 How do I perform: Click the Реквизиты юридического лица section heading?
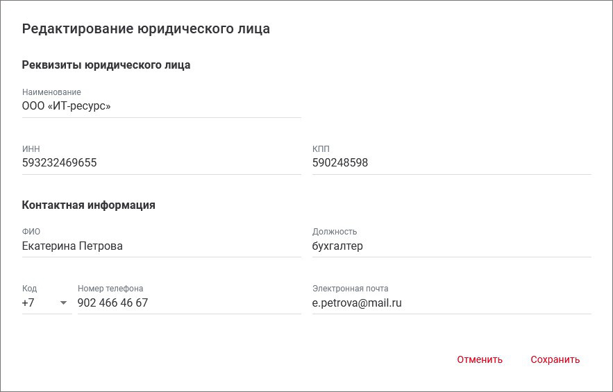coord(106,65)
